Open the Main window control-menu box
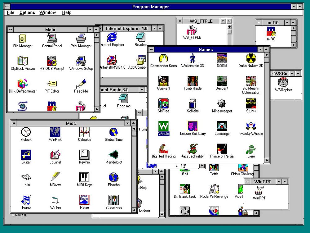The width and height of the screenshot is (310, 233). pyautogui.click(x=11, y=30)
